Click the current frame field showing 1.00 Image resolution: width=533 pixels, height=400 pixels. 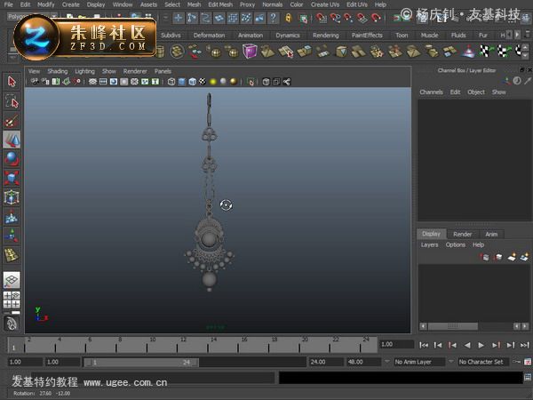pos(396,345)
